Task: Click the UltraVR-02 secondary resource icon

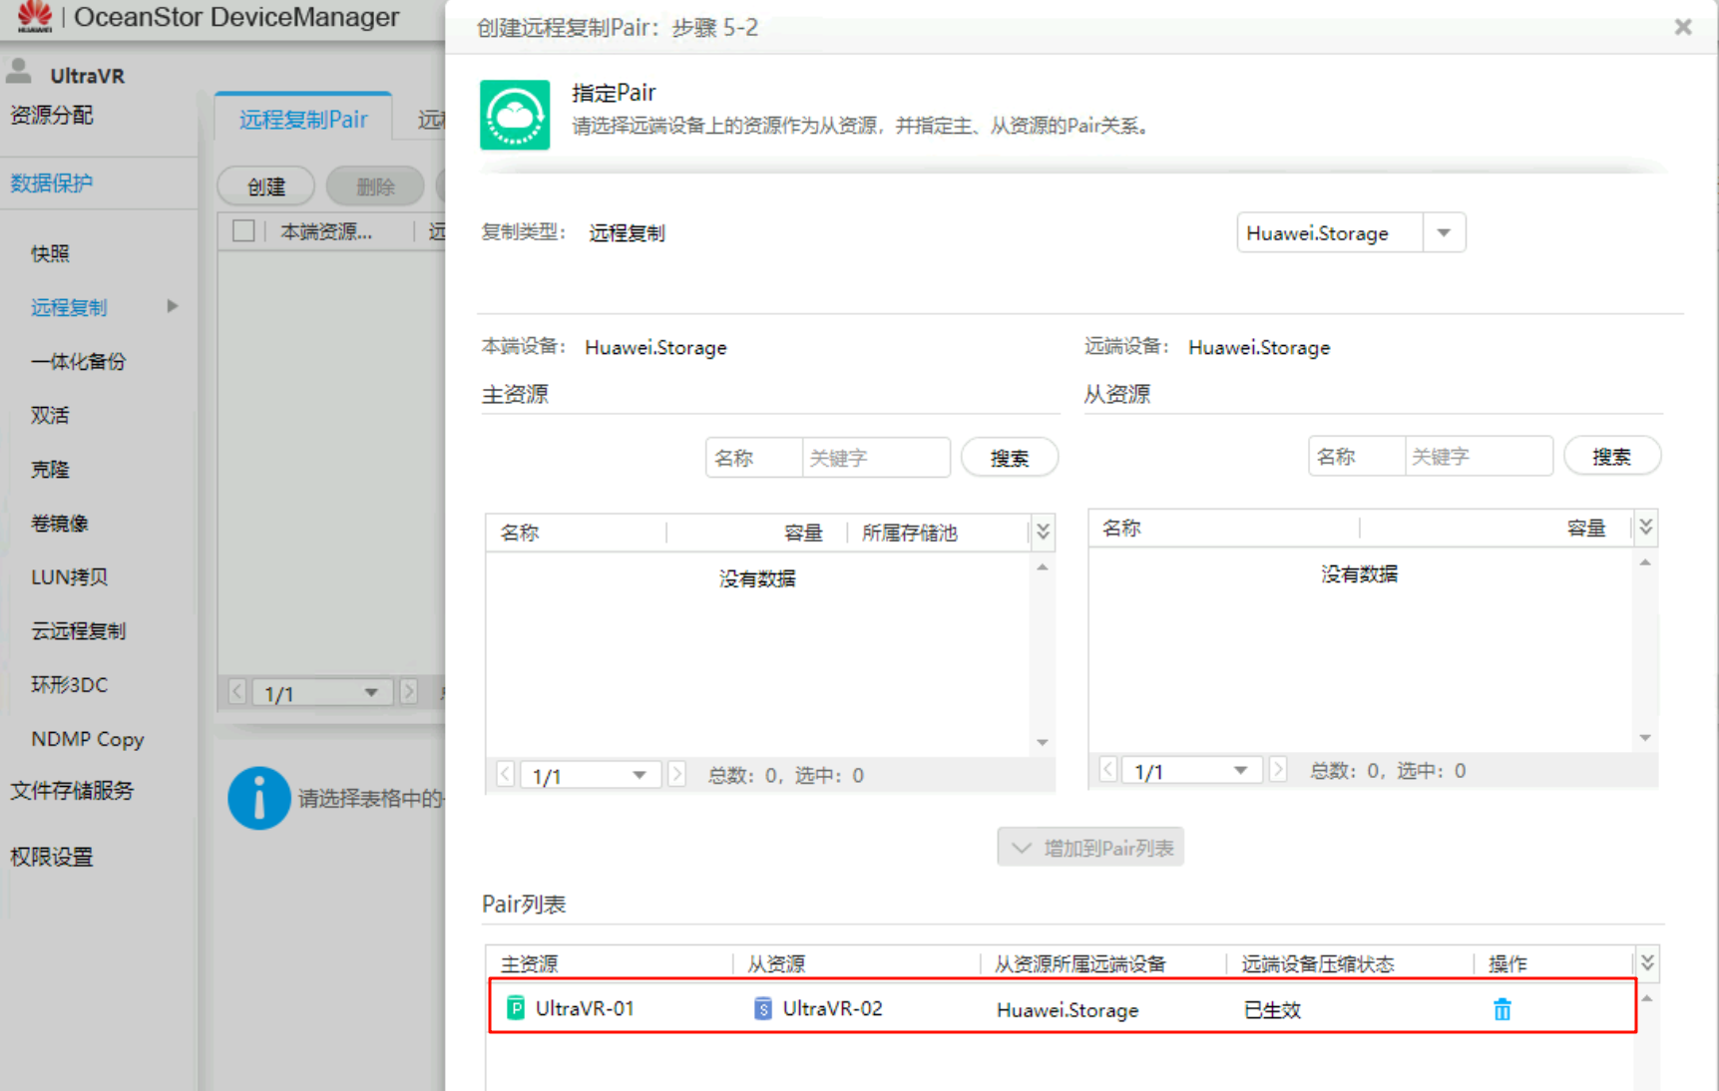Action: pos(762,1008)
